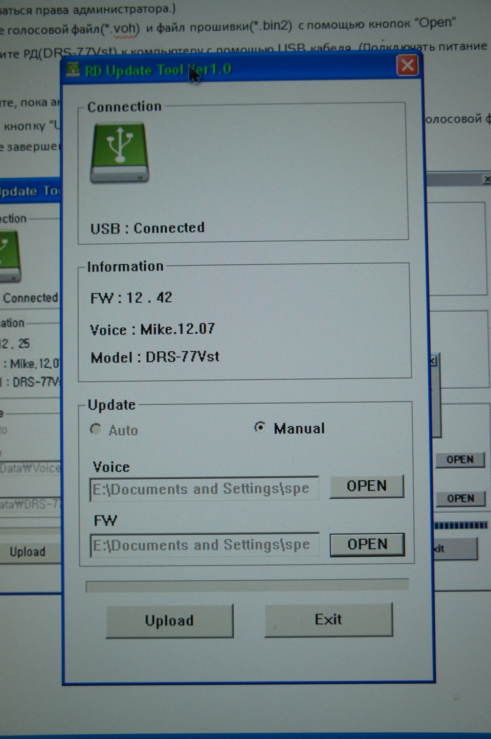Click the "USB : Connected" status text
The height and width of the screenshot is (739, 491).
[147, 228]
